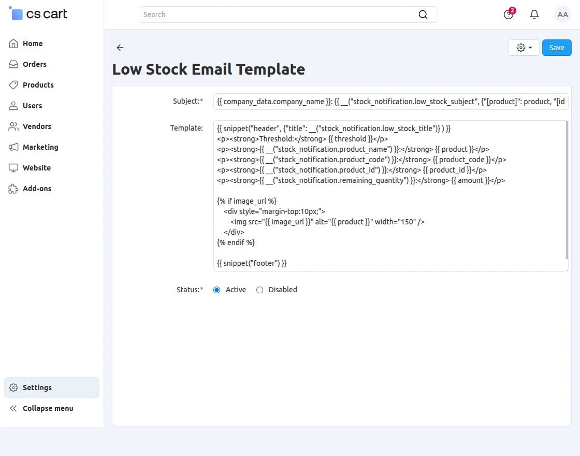
Task: Disable the template via the Disabled radio button
Action: pos(259,290)
